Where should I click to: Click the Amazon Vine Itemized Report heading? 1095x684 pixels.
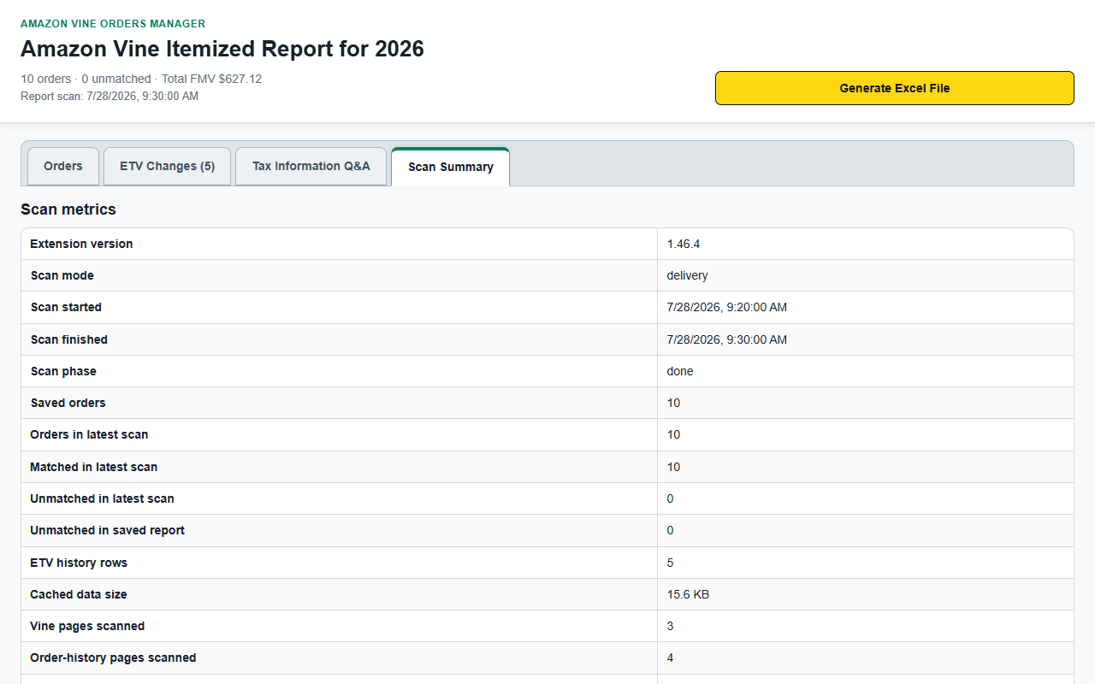(x=222, y=49)
